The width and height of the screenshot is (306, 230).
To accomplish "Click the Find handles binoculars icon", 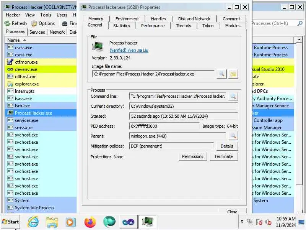I will pyautogui.click(x=65, y=23).
